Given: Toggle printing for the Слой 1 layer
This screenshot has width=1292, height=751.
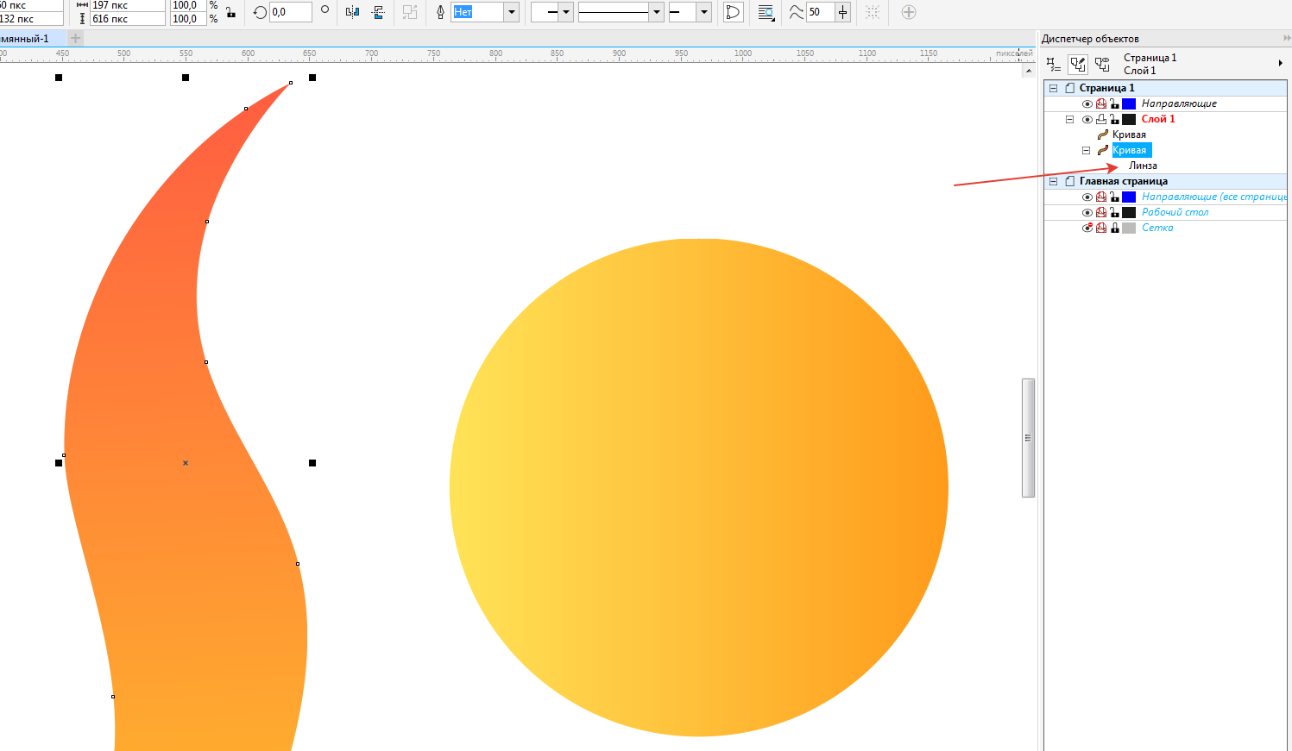Looking at the screenshot, I should coord(1101,119).
